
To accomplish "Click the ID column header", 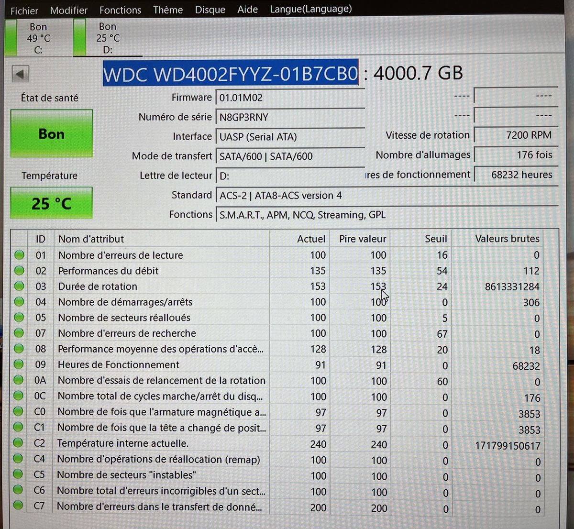I will tap(40, 239).
